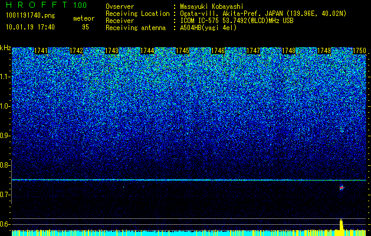Click the 1.0 frequency axis label
371x236 pixels.
[5, 106]
